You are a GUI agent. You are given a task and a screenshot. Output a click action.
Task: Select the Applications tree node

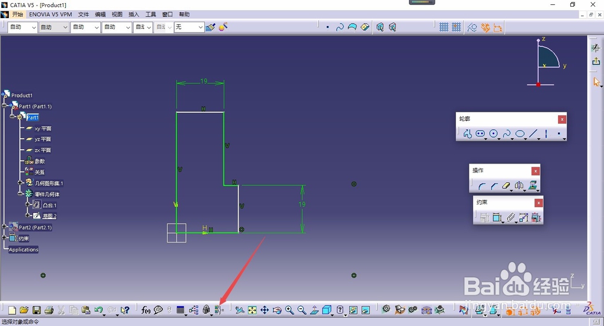pyautogui.click(x=24, y=249)
